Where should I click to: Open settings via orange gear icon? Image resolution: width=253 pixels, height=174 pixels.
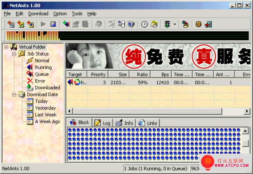198,24
